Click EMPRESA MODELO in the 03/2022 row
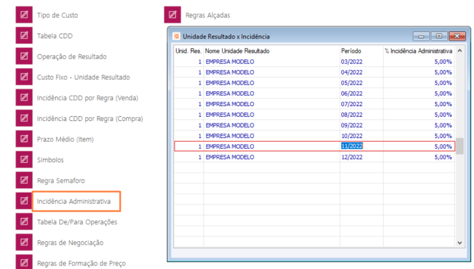The image size is (474, 269). [x=230, y=62]
